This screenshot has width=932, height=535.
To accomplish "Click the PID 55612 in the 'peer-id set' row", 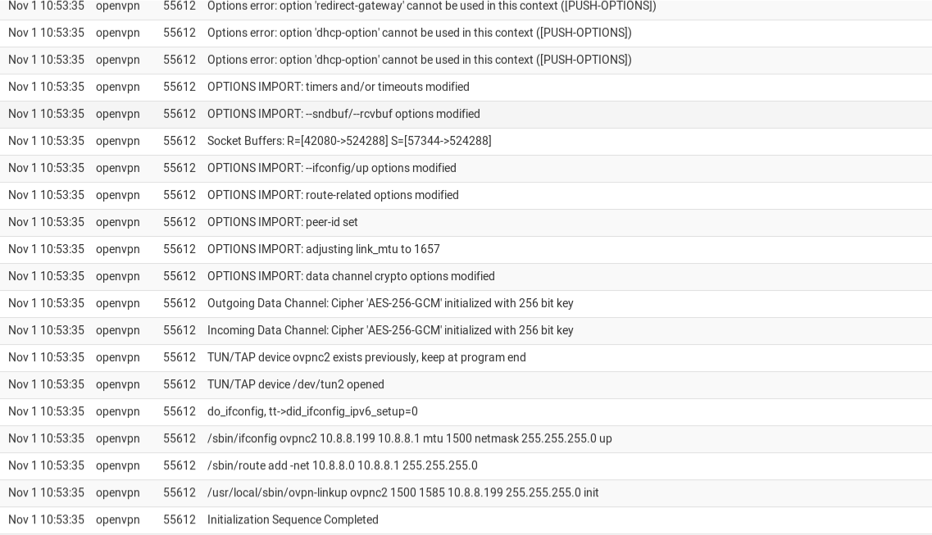I will (179, 222).
